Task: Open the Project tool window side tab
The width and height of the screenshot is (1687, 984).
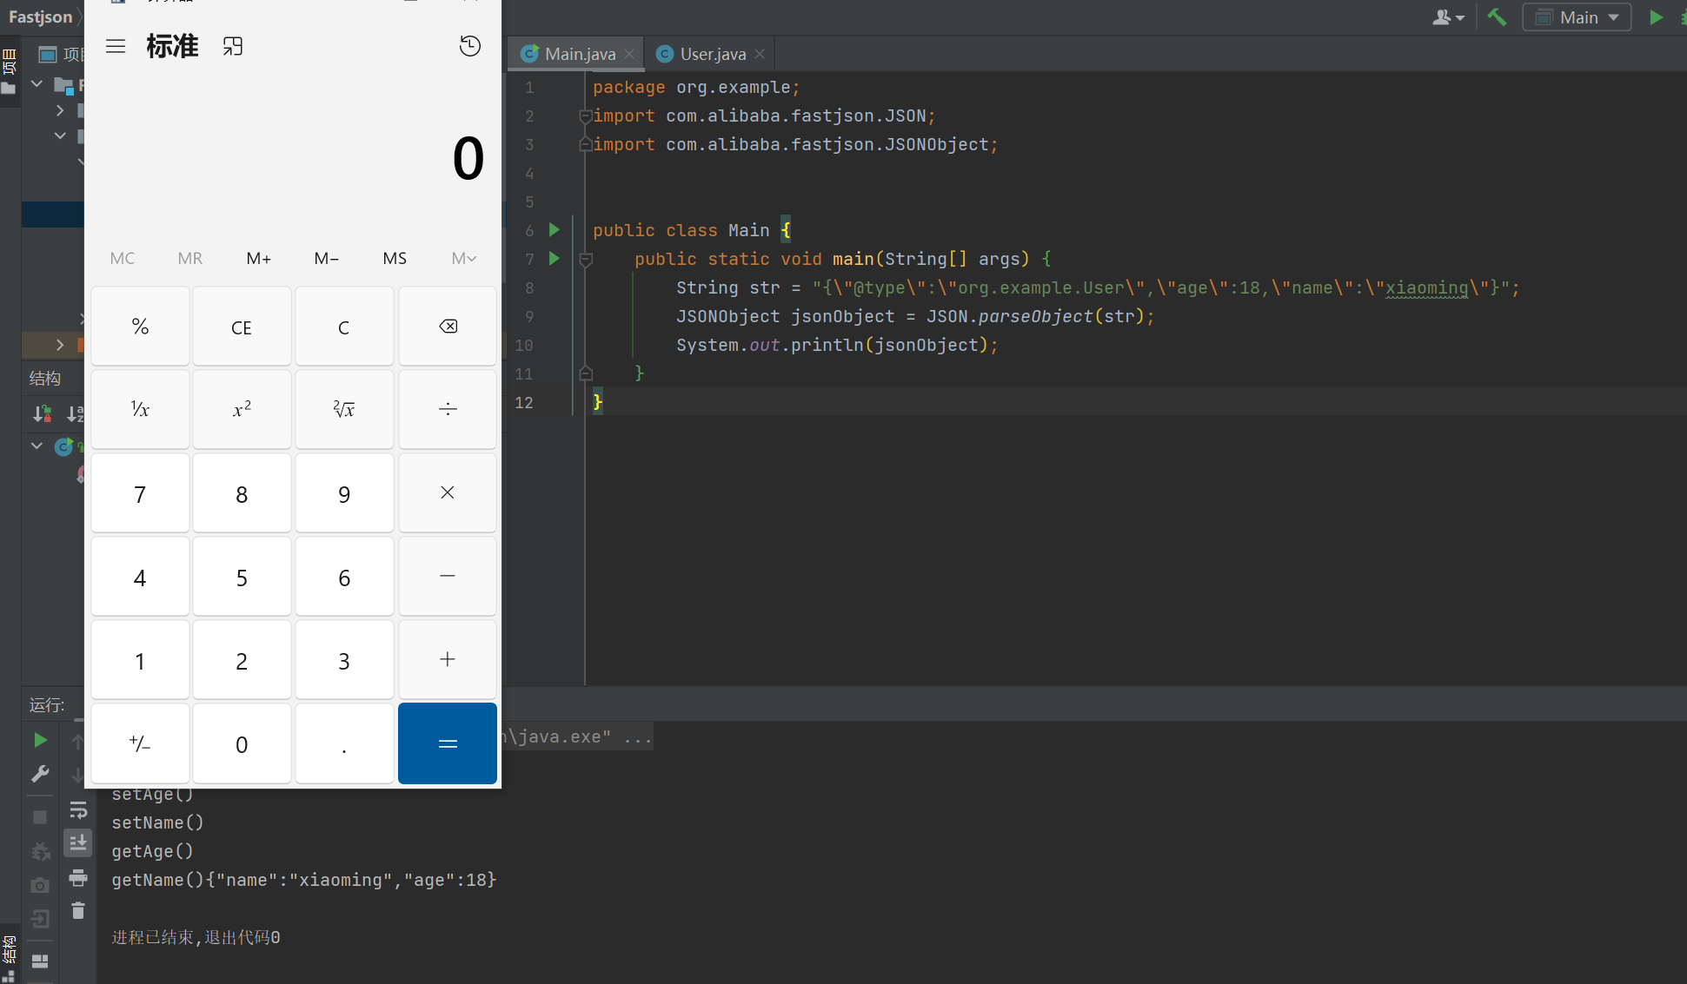Action: point(10,71)
